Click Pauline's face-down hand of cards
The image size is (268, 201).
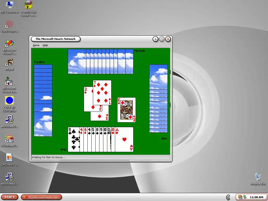pos(43,100)
